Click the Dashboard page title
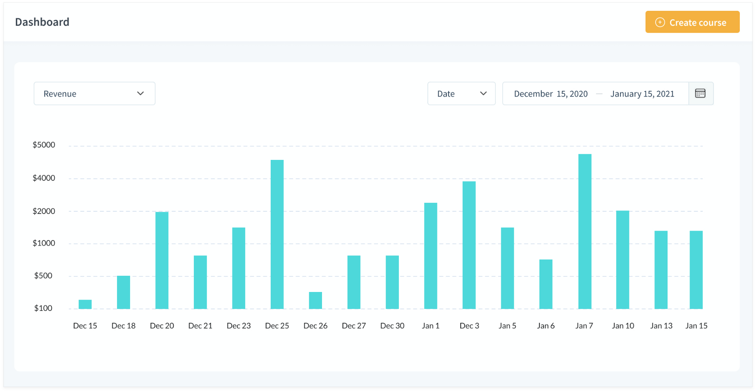 (42, 22)
